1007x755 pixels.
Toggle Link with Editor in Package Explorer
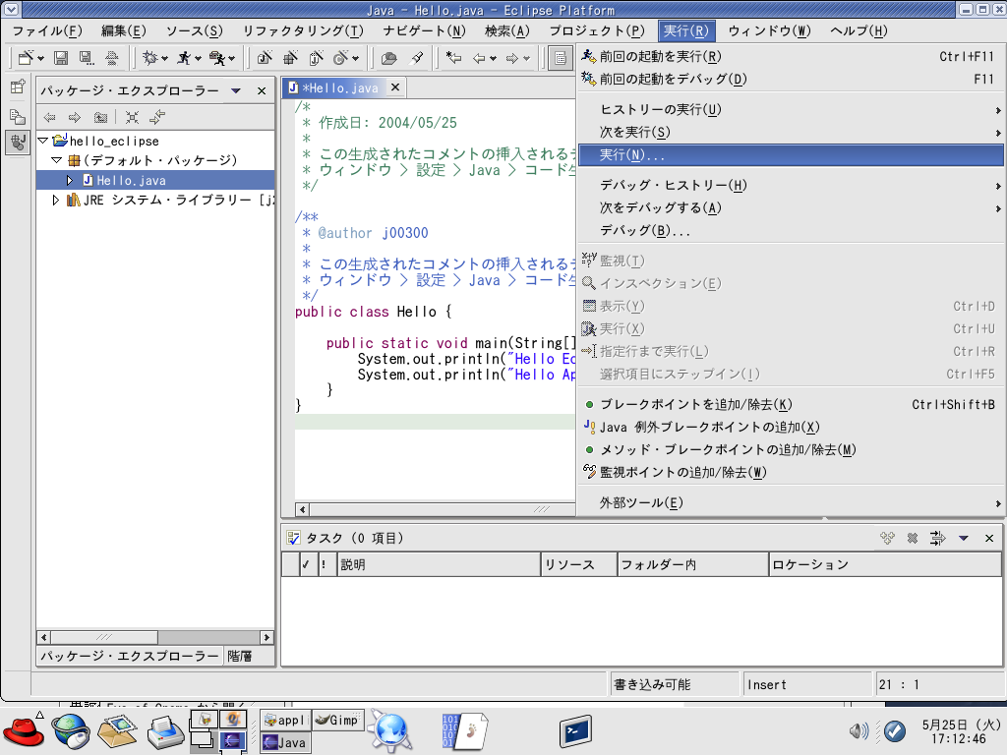click(x=157, y=117)
